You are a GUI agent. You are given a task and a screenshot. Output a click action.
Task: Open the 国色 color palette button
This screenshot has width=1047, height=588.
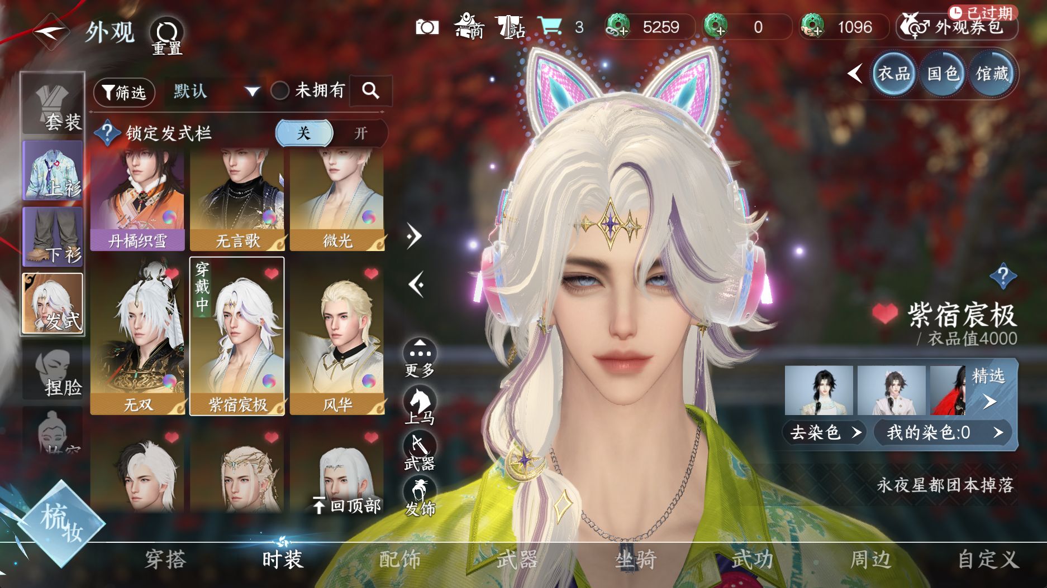[943, 74]
